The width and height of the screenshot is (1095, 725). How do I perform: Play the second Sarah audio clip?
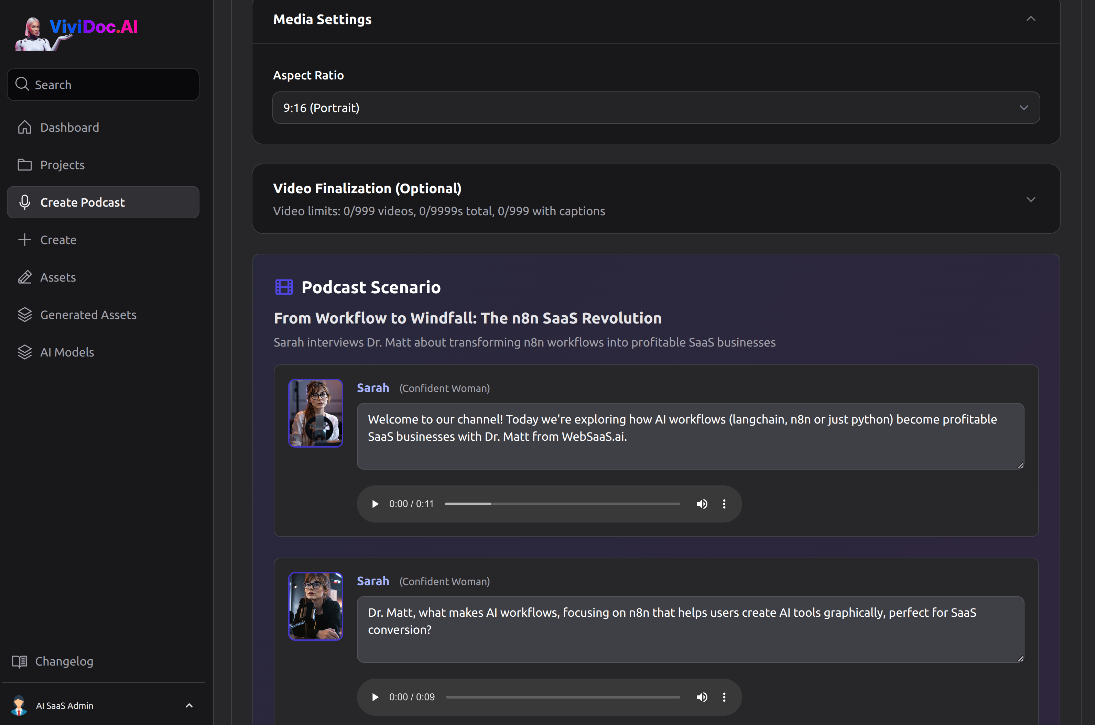coord(375,697)
